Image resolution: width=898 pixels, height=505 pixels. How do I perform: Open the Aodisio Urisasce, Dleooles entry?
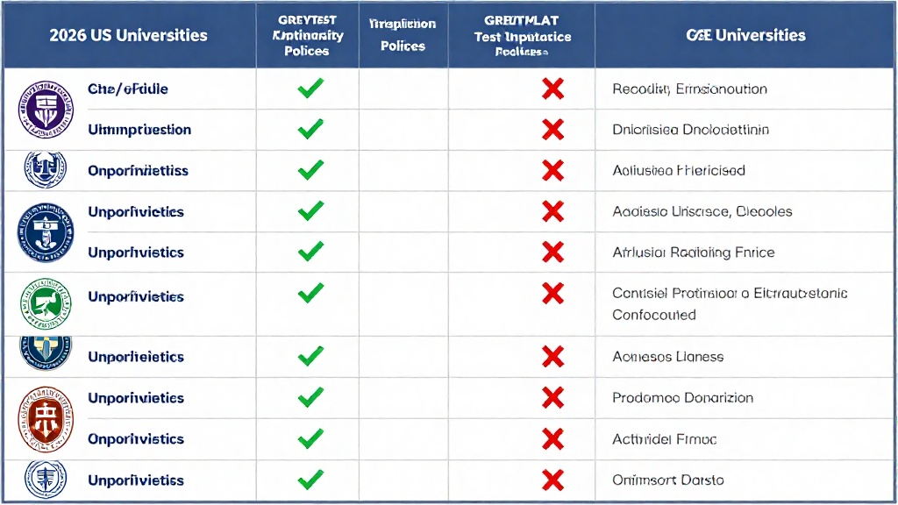click(702, 211)
